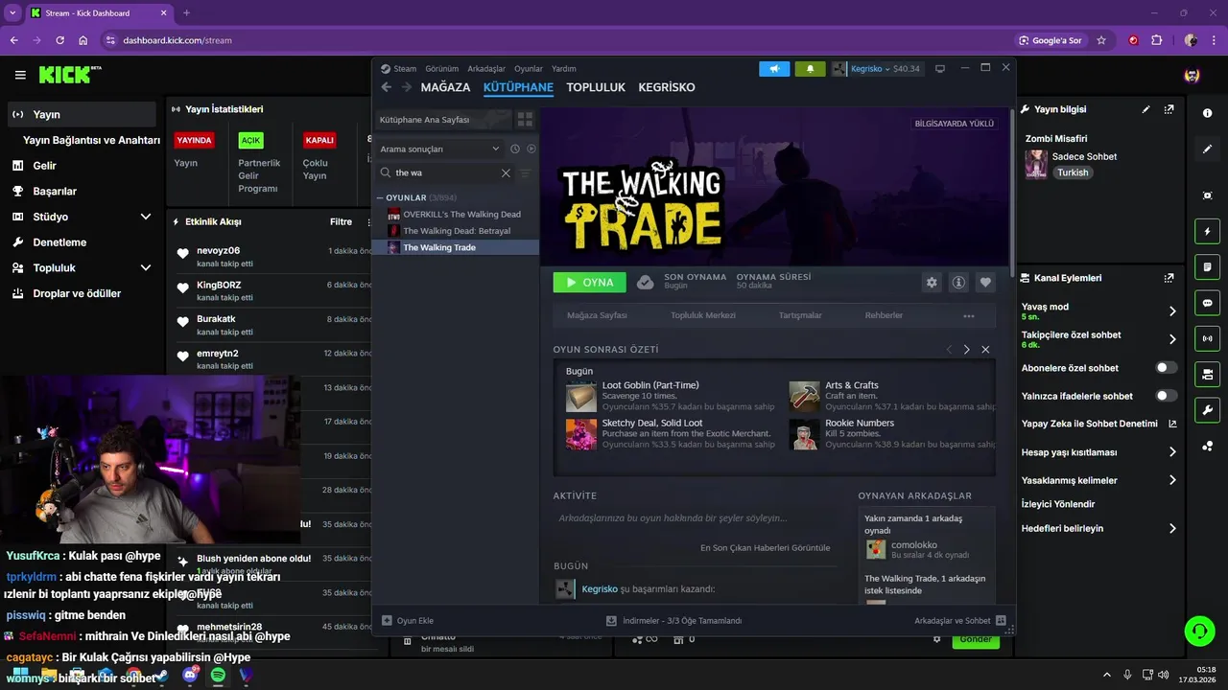Open Discord from the taskbar
The width and height of the screenshot is (1228, 690).
(190, 676)
